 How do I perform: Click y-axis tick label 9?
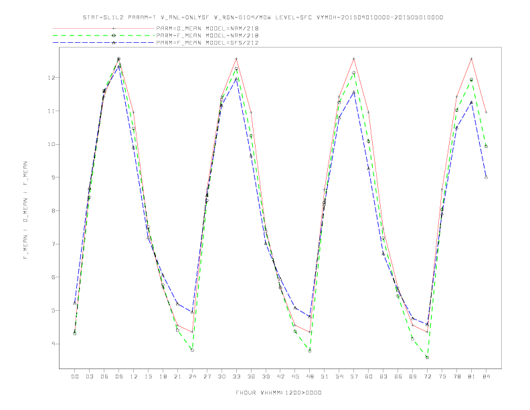53,178
